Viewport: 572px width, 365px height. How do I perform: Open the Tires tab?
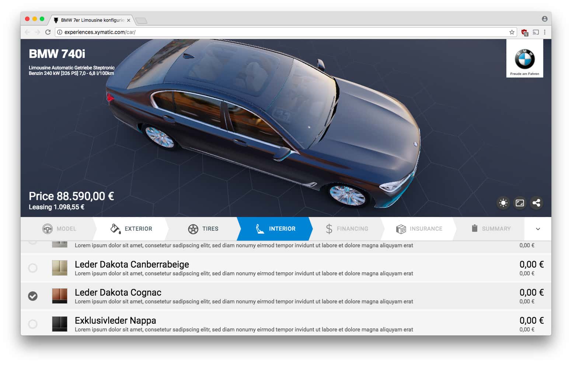click(203, 229)
